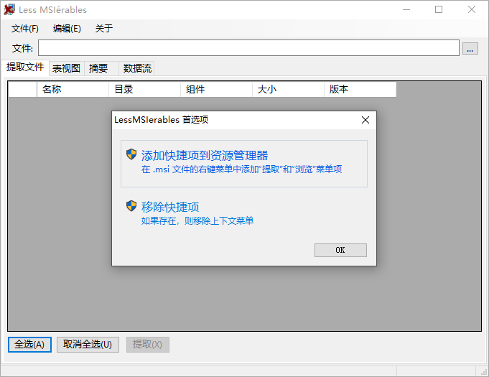The image size is (489, 377).
Task: Sort by the 目录 column header
Action: [144, 90]
